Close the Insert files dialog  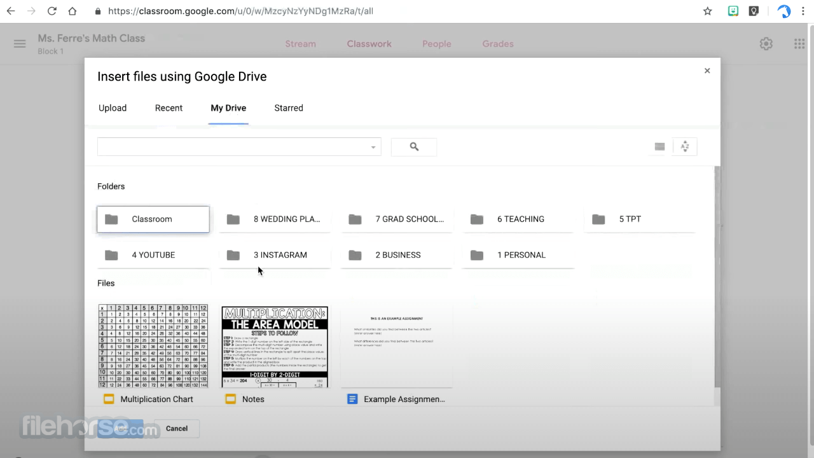point(707,71)
